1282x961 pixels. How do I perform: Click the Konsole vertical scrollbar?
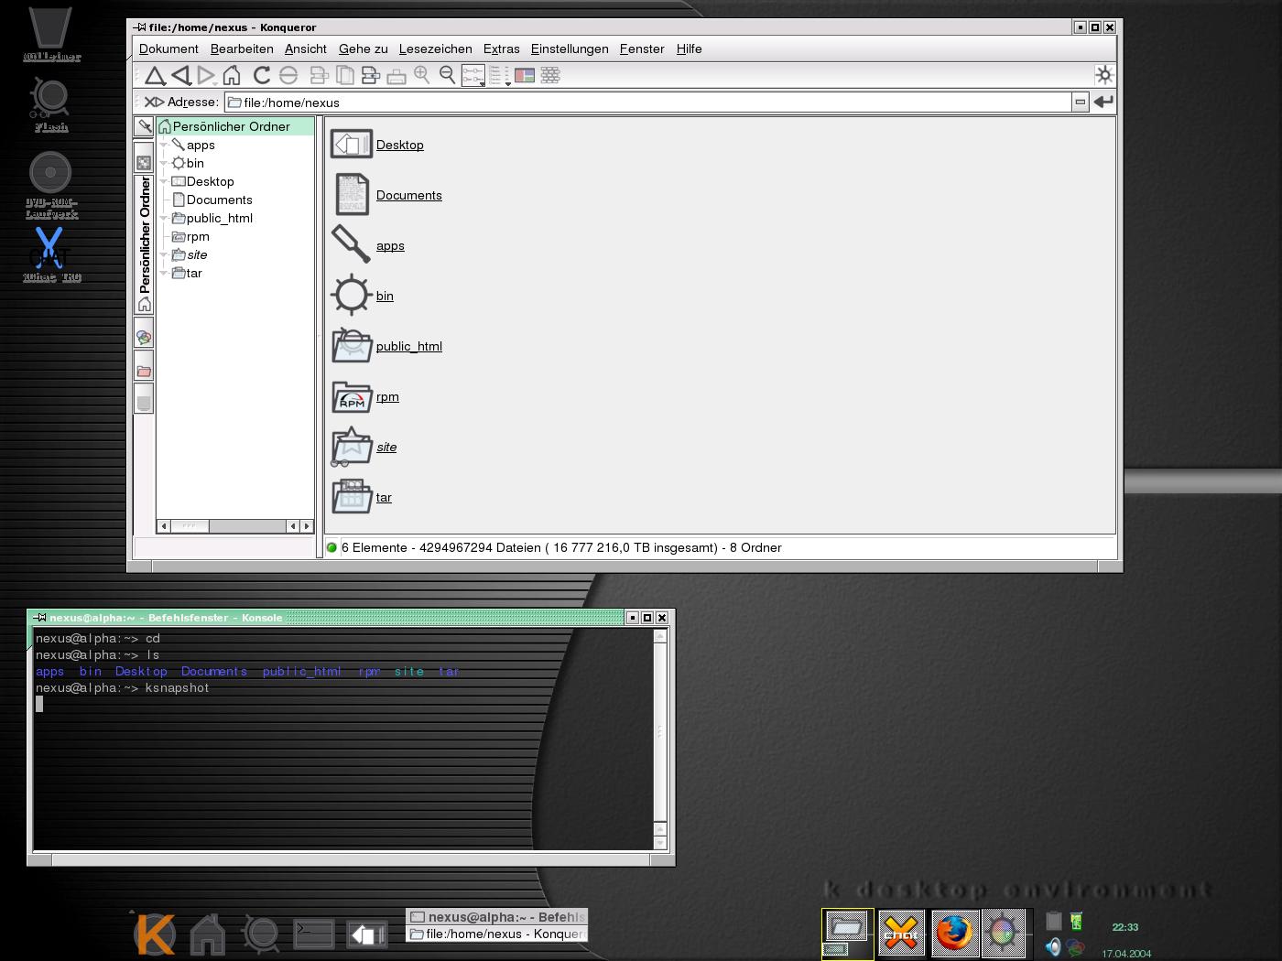660,740
